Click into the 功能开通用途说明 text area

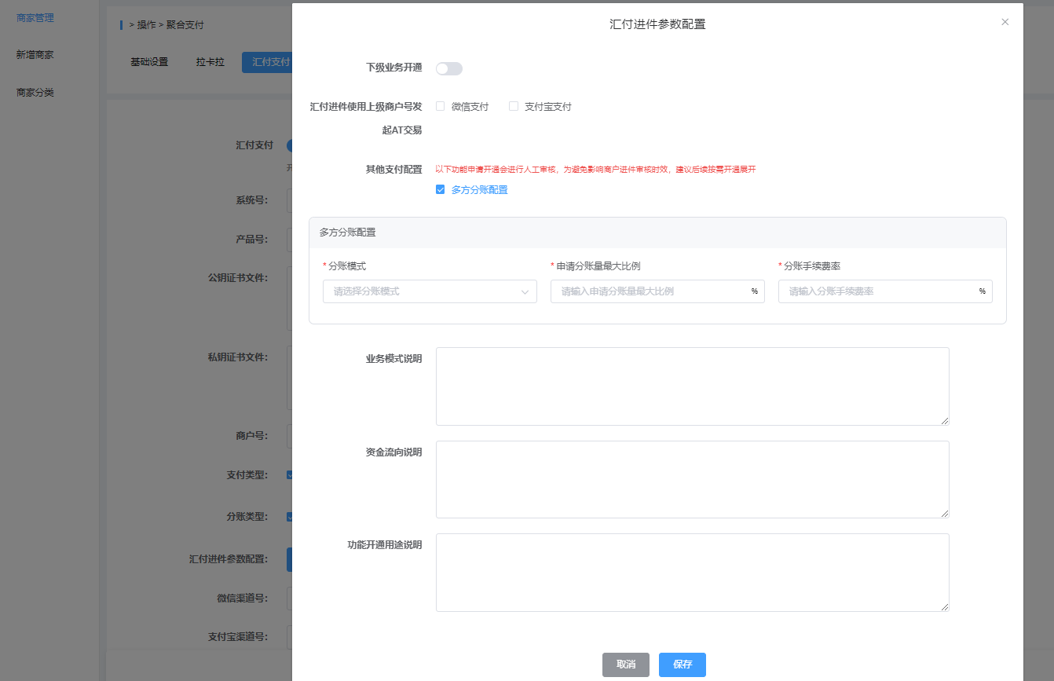(692, 573)
